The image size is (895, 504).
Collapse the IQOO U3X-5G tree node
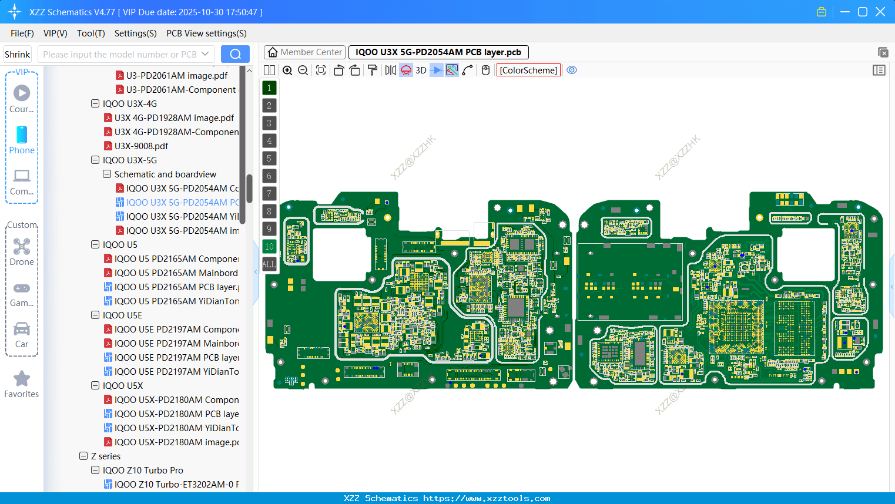[x=95, y=160]
